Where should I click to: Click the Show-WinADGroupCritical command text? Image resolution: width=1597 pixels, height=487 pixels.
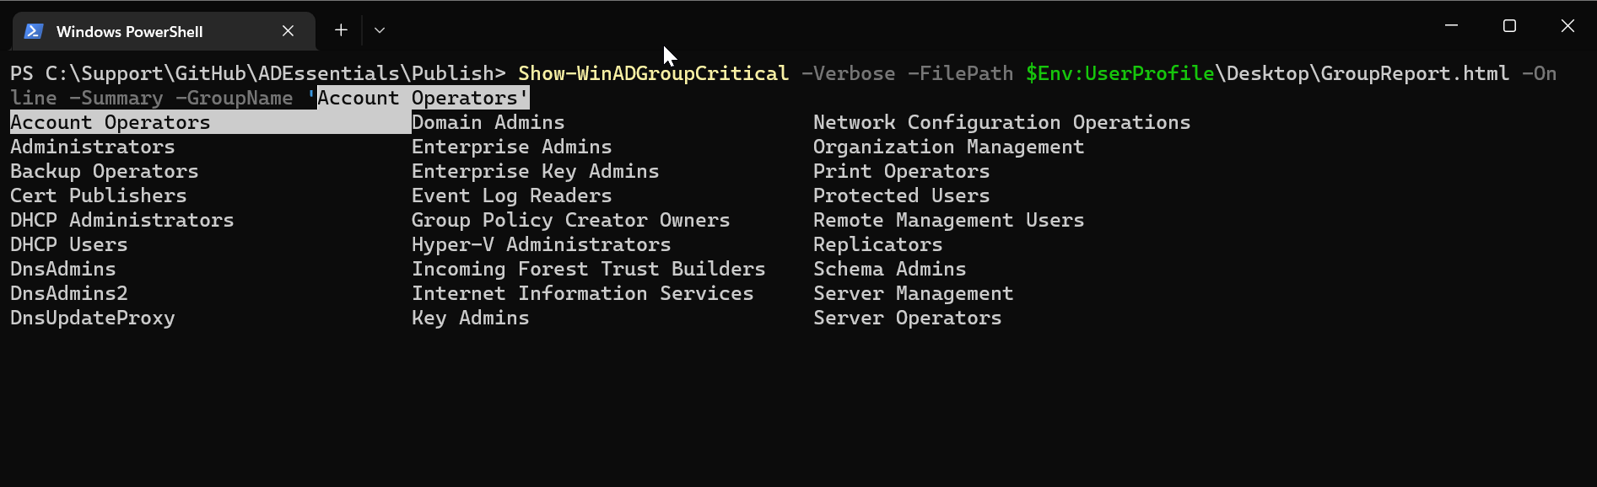point(653,73)
